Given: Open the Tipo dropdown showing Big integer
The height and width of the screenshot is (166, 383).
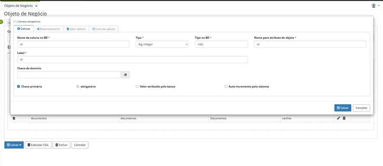Looking at the screenshot, I should (162, 45).
